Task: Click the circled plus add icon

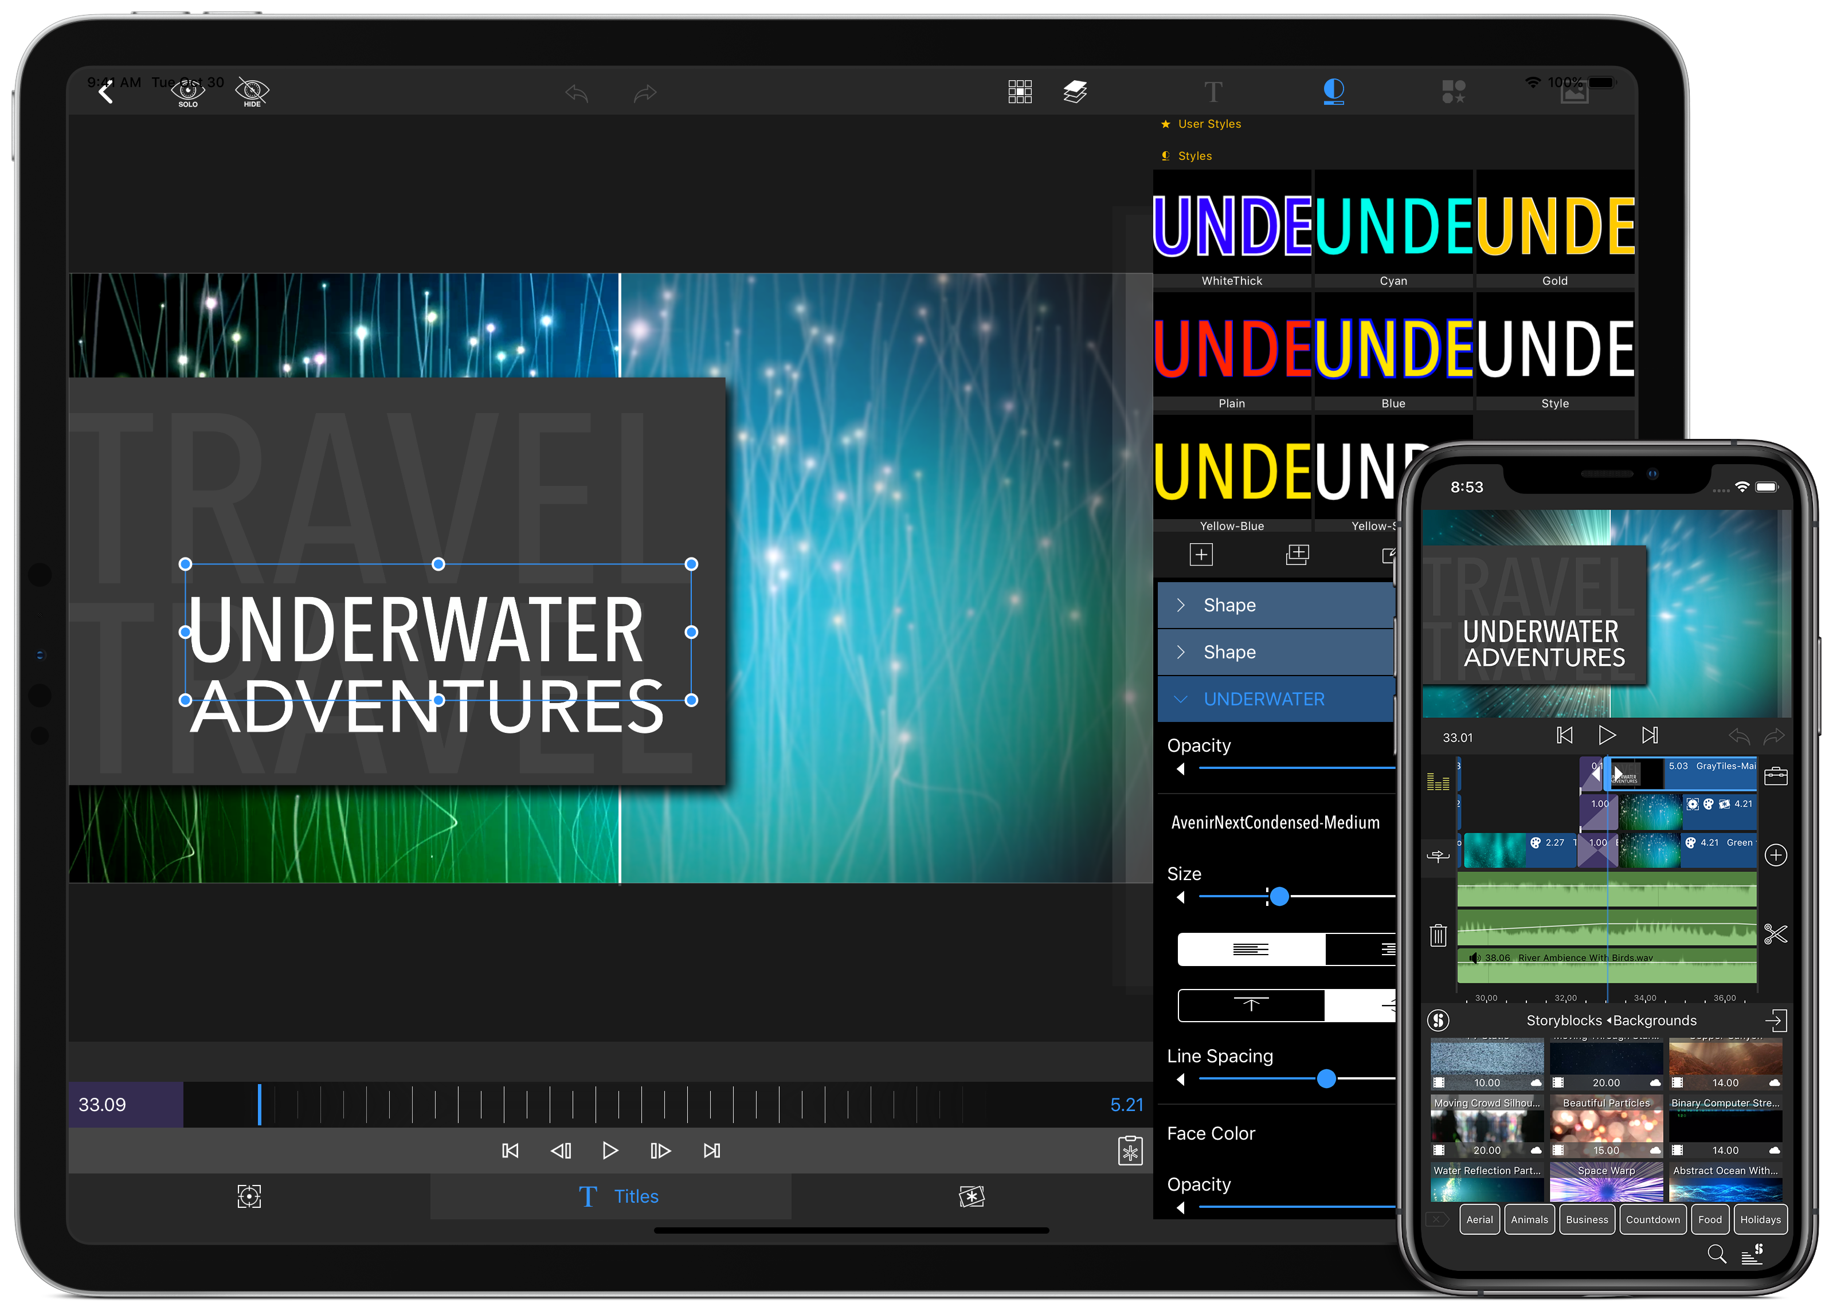Action: point(1776,855)
